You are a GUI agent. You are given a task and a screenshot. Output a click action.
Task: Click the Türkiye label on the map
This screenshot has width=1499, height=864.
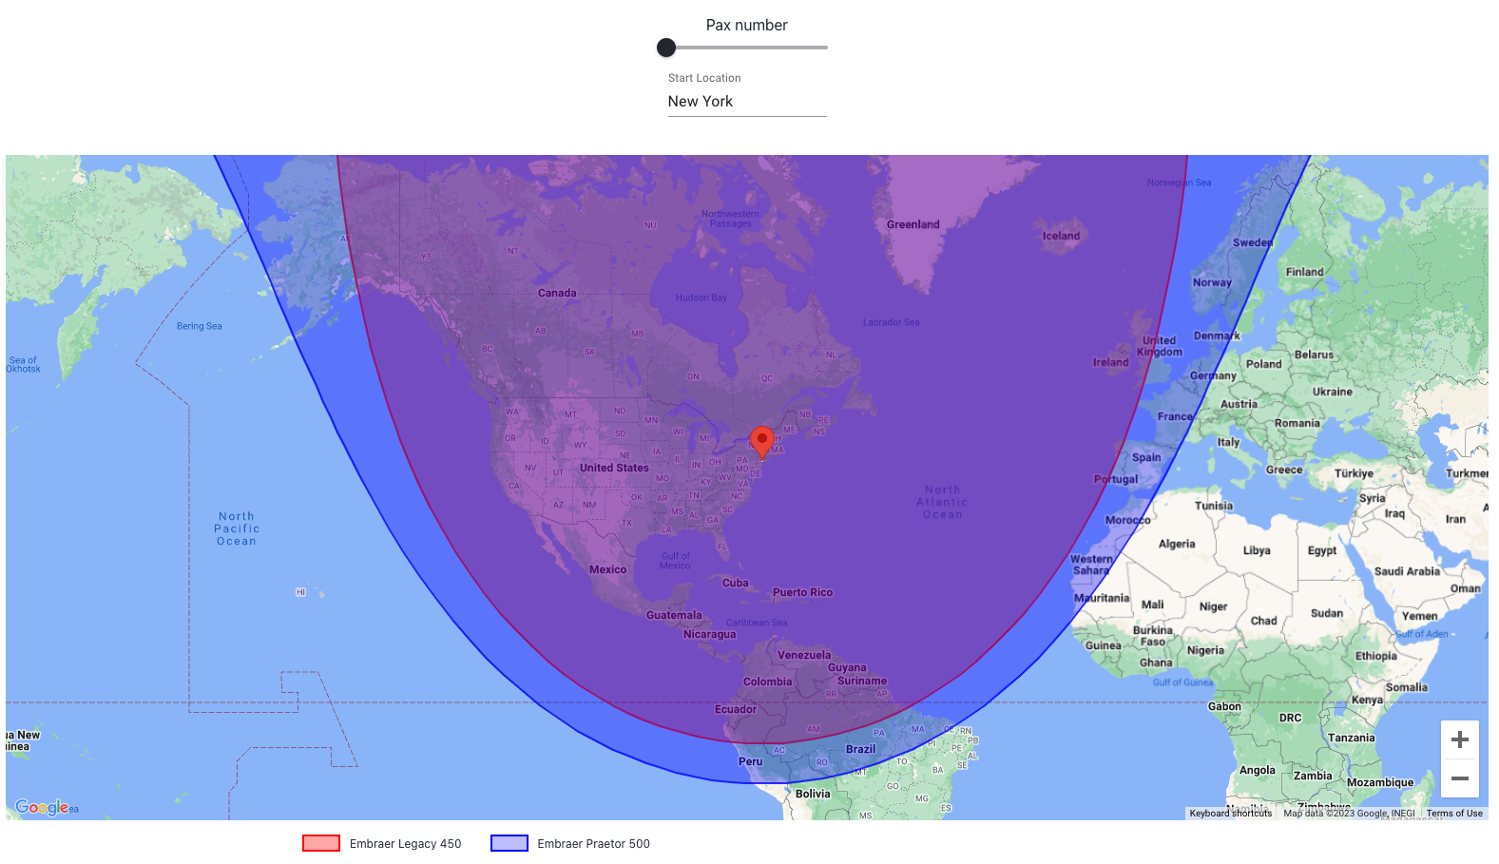(1354, 474)
